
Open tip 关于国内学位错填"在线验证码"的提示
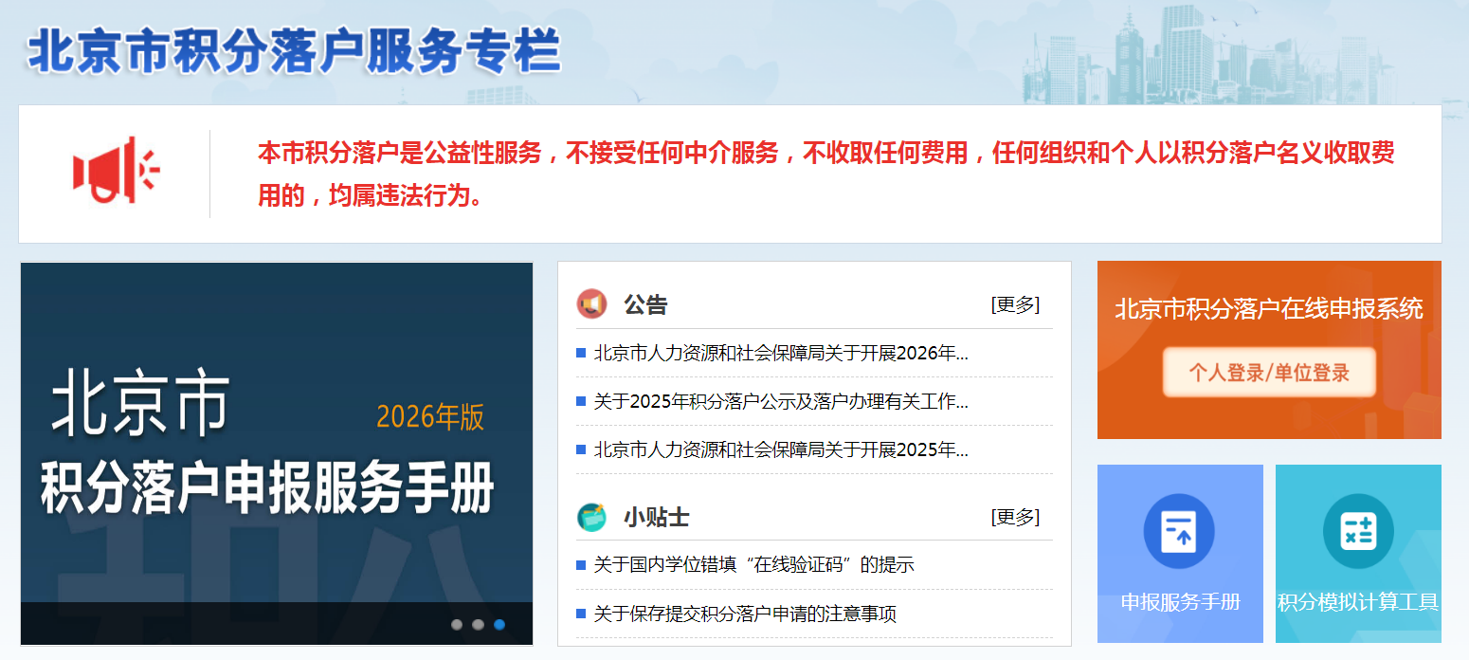coord(753,565)
